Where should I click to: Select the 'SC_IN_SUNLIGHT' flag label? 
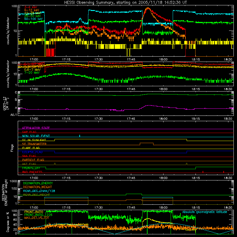tap(34, 140)
